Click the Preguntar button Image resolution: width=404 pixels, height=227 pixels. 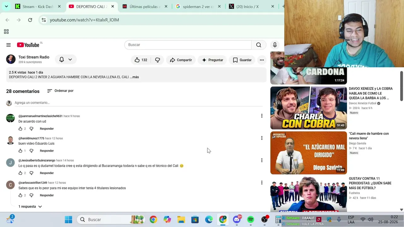[x=212, y=60]
